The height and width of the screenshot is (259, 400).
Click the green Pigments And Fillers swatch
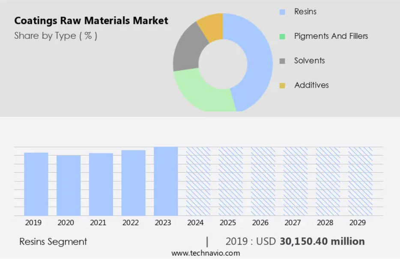click(282, 36)
